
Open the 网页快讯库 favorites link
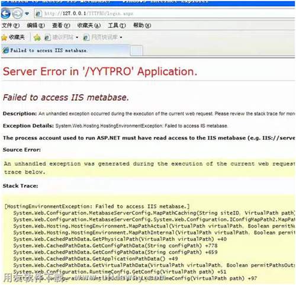(100, 37)
